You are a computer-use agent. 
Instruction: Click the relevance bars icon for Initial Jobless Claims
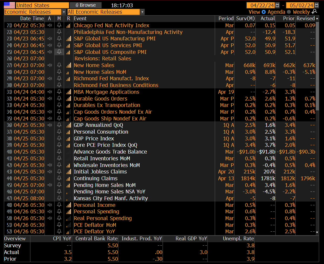tap(69, 172)
